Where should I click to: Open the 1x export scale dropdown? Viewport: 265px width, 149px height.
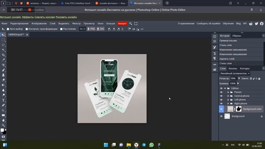82,29
